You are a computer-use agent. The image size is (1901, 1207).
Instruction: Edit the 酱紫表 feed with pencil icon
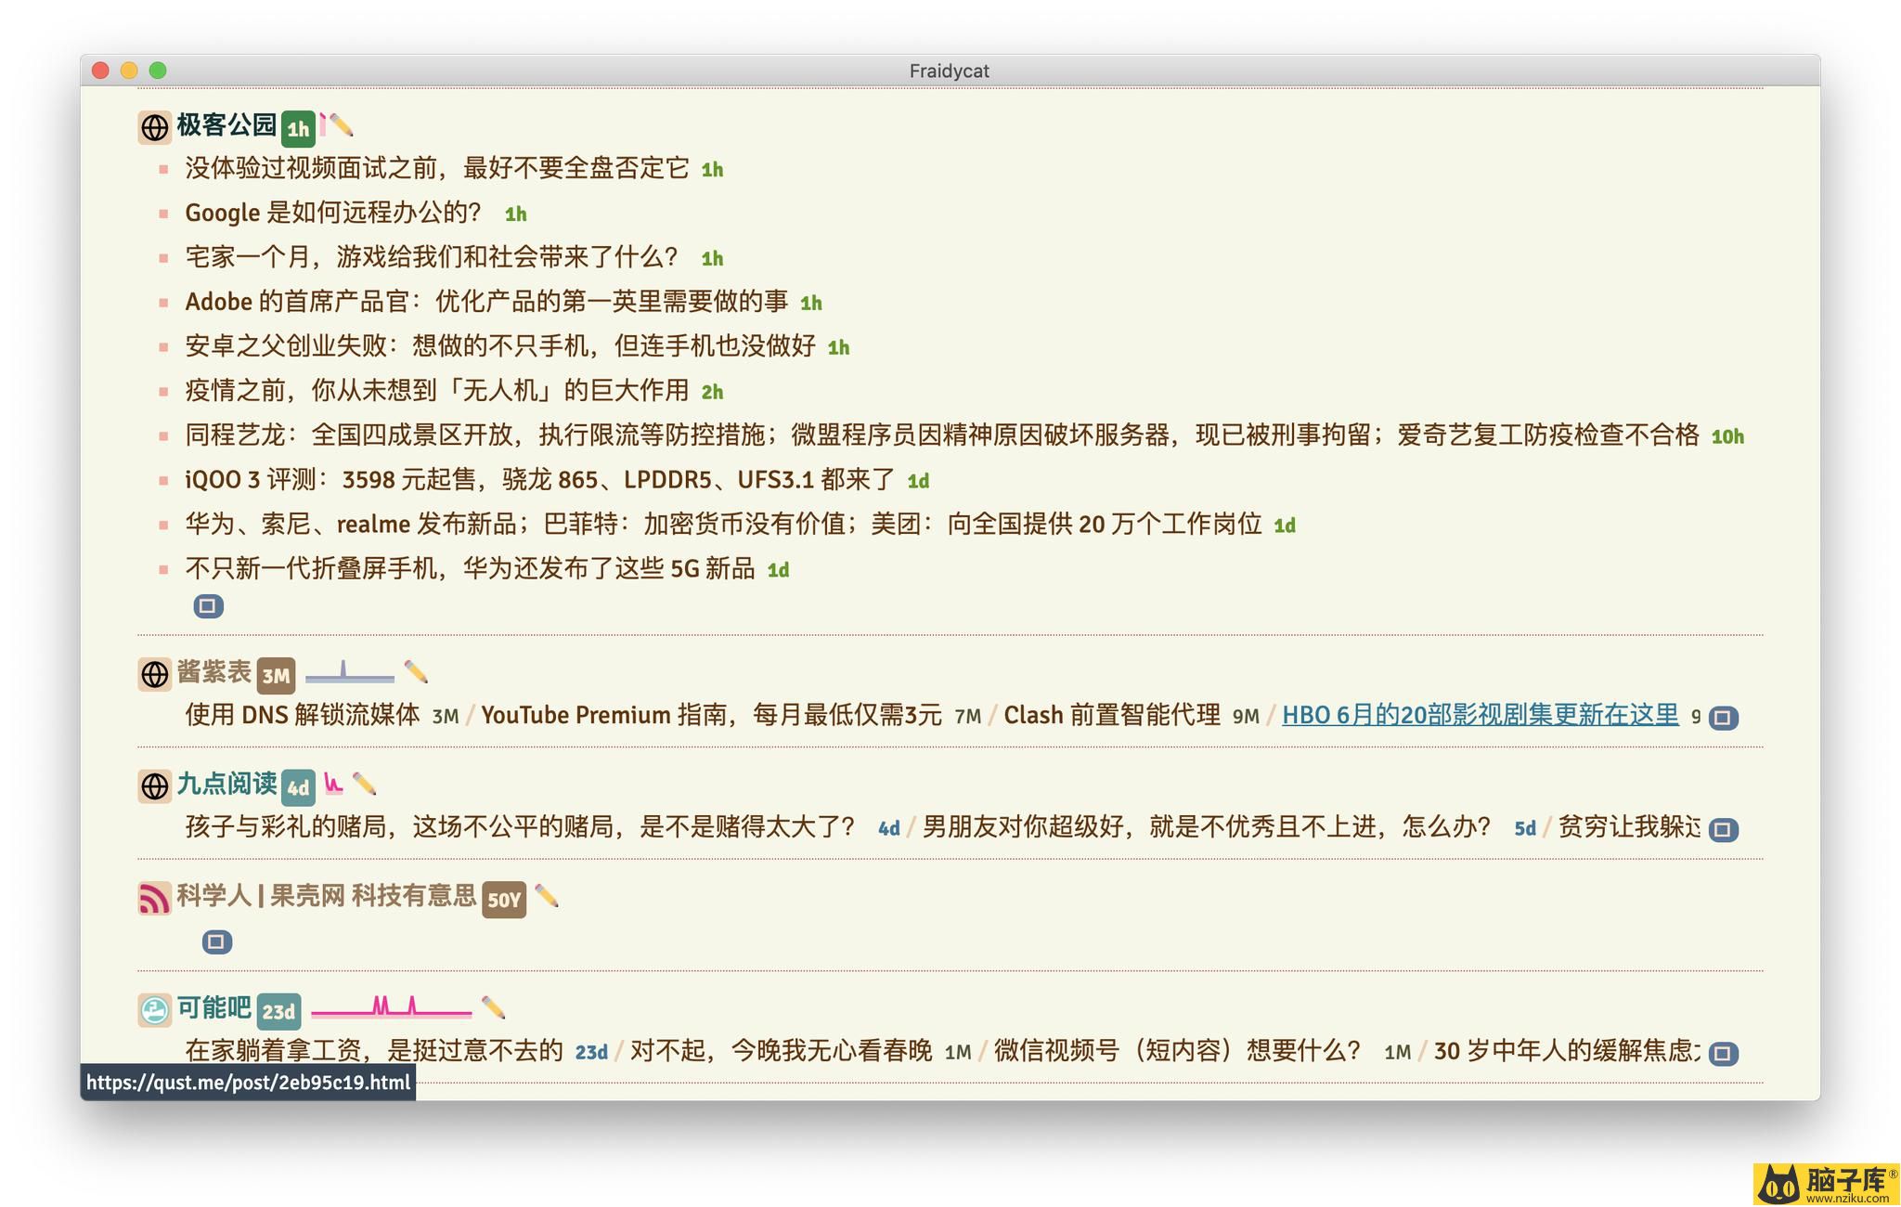(x=416, y=672)
